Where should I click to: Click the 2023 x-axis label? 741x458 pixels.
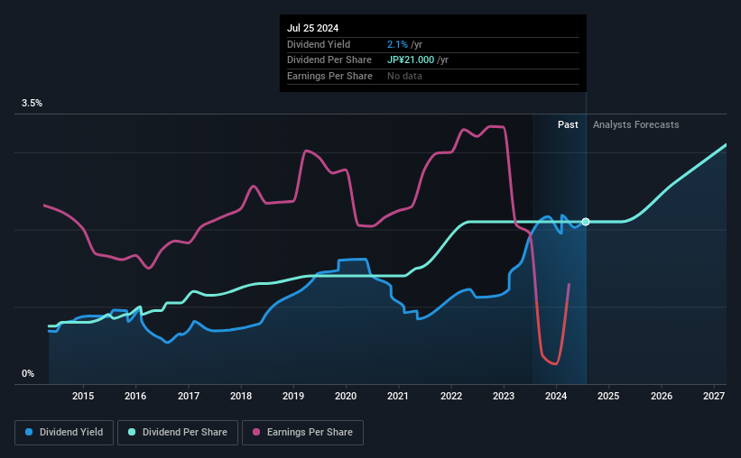[x=504, y=396]
